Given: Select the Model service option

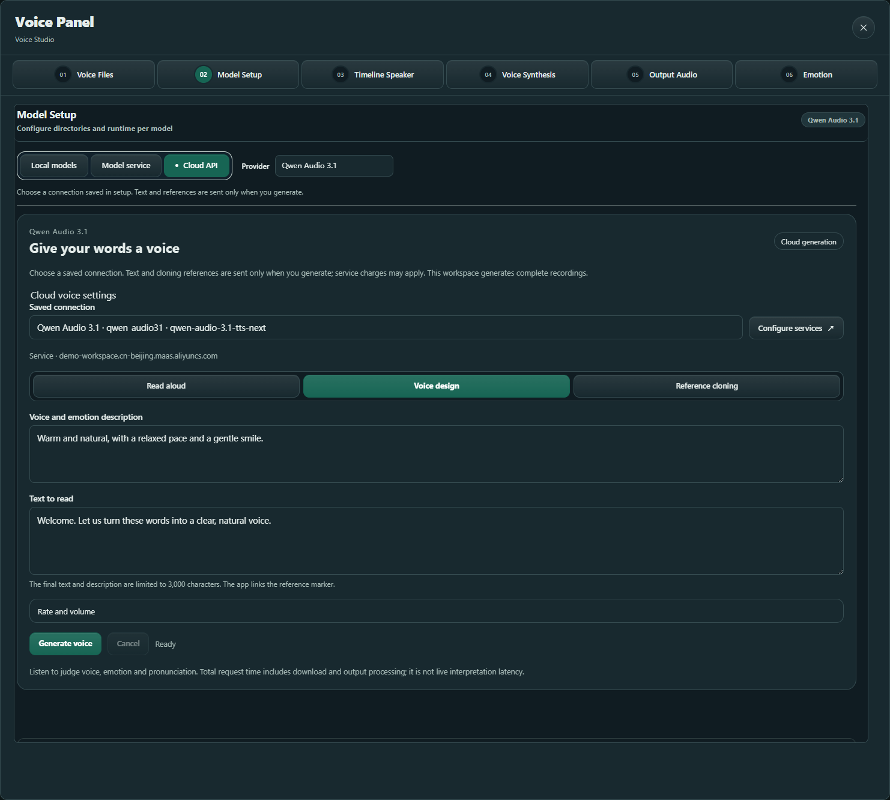Looking at the screenshot, I should pyautogui.click(x=126, y=166).
